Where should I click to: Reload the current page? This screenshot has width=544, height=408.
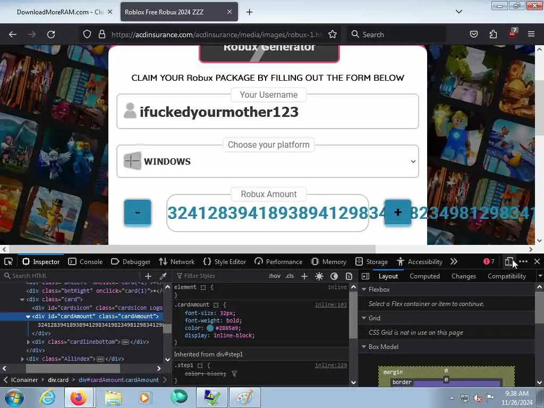(x=51, y=35)
